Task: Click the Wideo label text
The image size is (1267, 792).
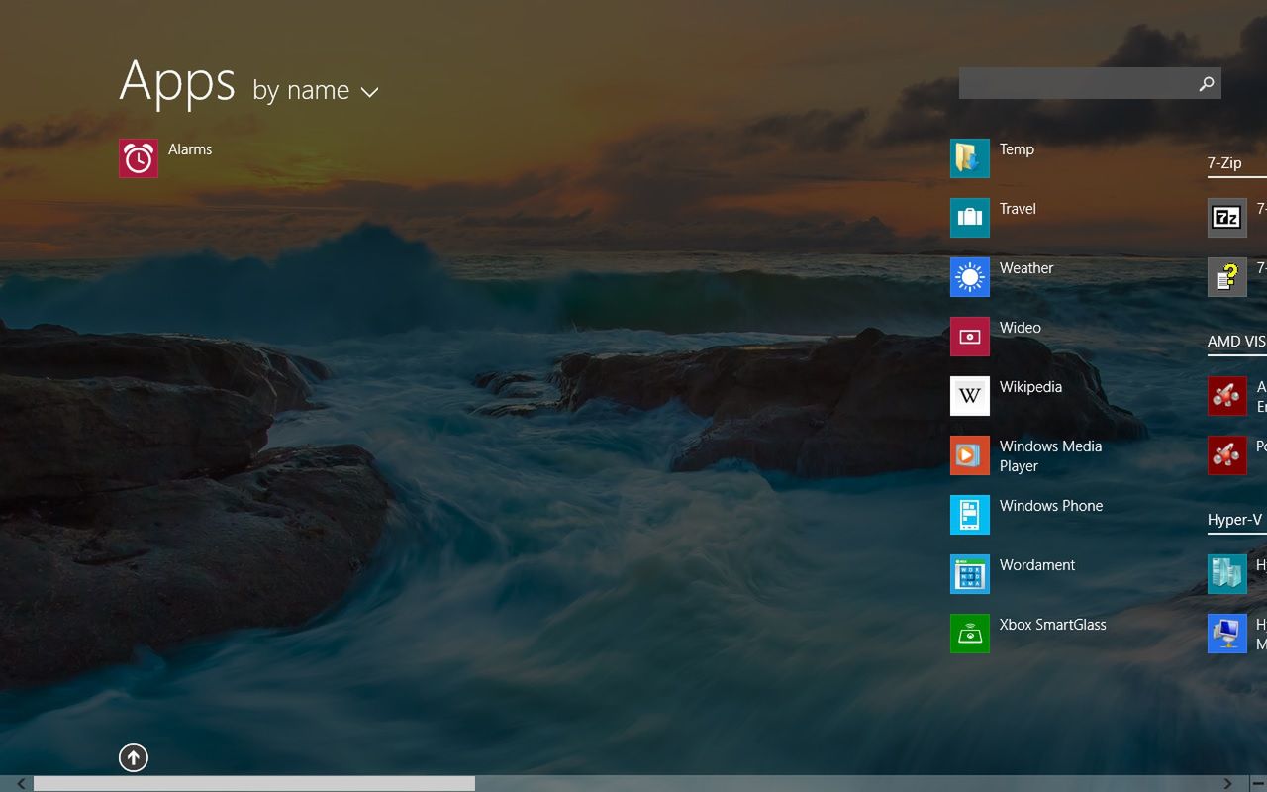Action: pyautogui.click(x=1021, y=328)
